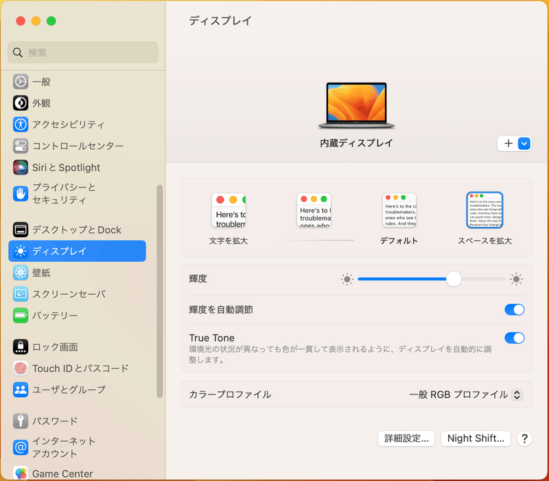This screenshot has width=549, height=481.
Task: Click the インターネットアカウント @ icon
Action: [x=21, y=447]
